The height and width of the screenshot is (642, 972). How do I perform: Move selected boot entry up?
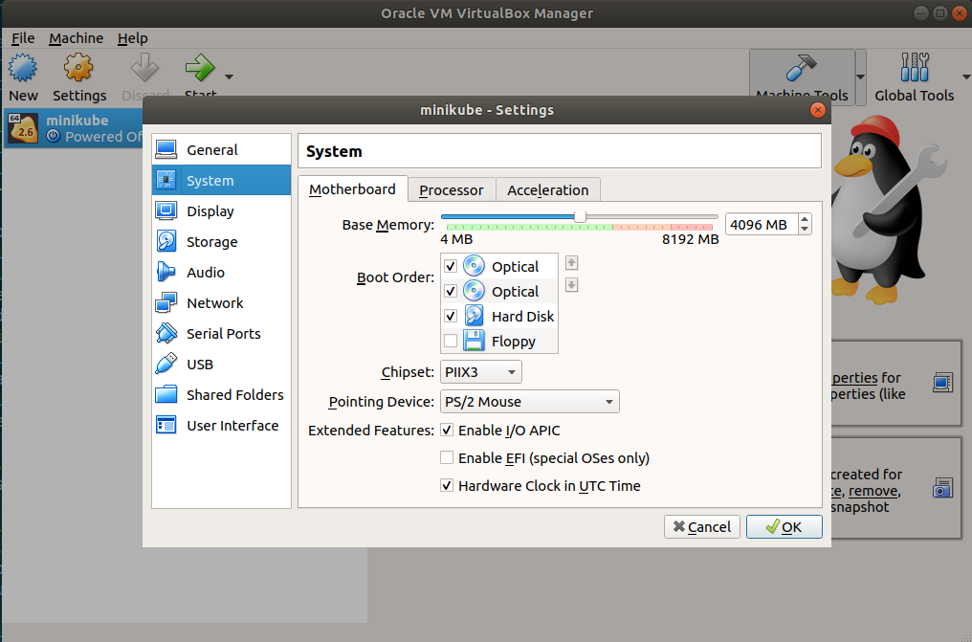coord(570,263)
